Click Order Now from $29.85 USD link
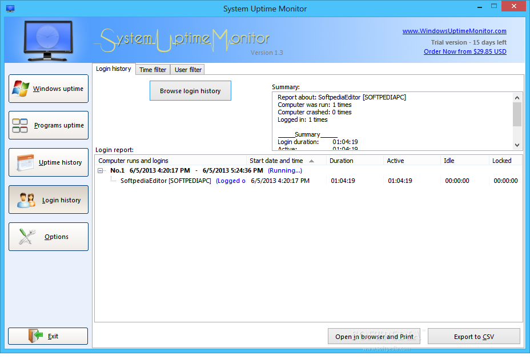This screenshot has width=530, height=359. click(x=465, y=51)
